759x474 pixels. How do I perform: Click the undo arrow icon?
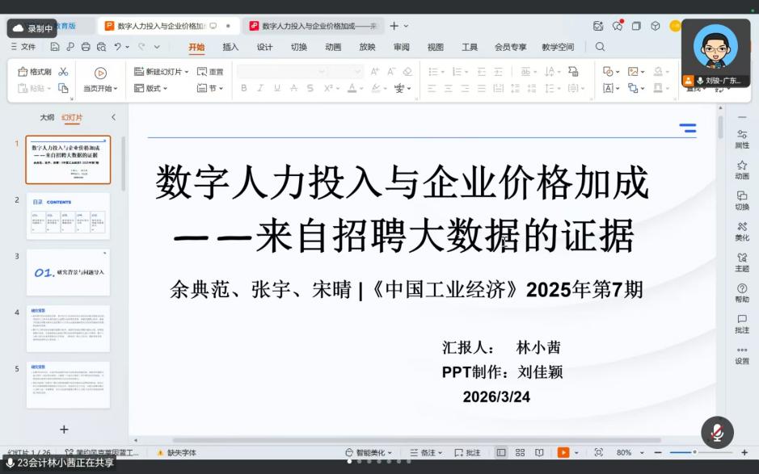tap(118, 47)
